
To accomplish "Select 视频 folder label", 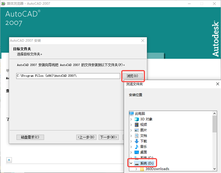I will click(x=144, y=125).
